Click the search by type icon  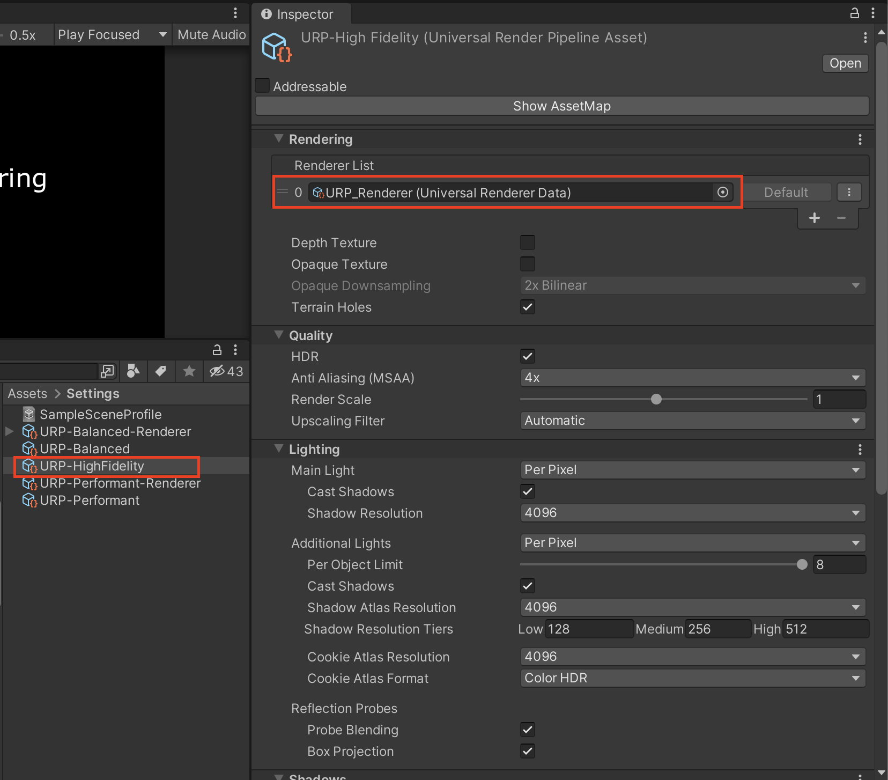[x=134, y=371]
